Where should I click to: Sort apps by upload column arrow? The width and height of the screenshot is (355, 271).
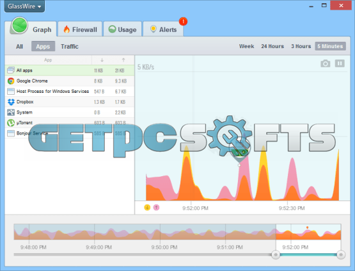click(123, 60)
